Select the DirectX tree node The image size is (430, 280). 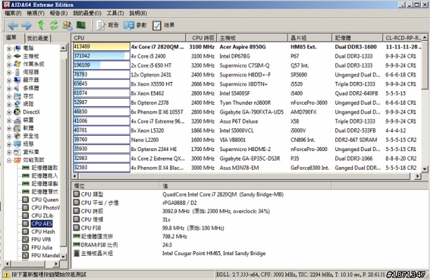(32, 111)
